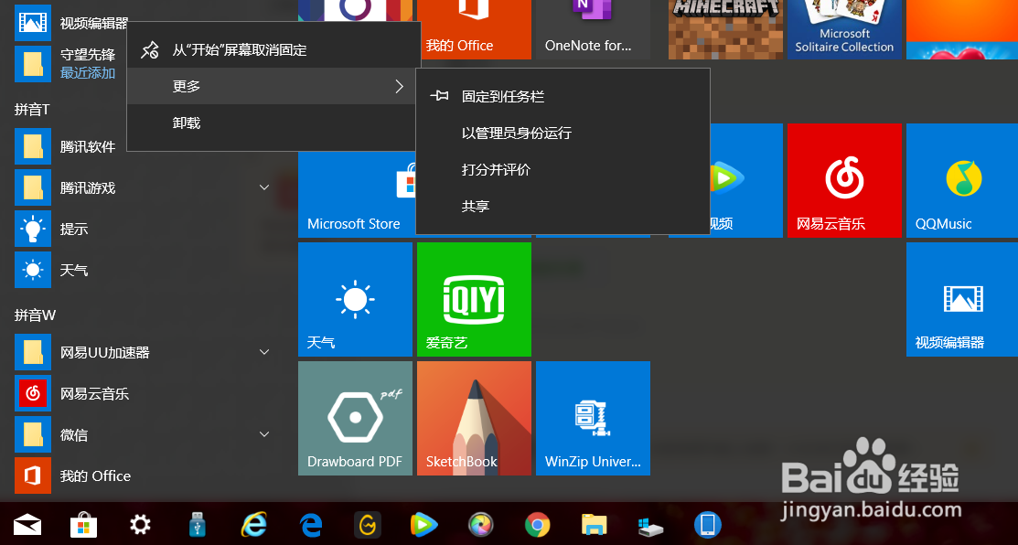The width and height of the screenshot is (1018, 545).
Task: Launch QQMusic tile
Action: (962, 180)
